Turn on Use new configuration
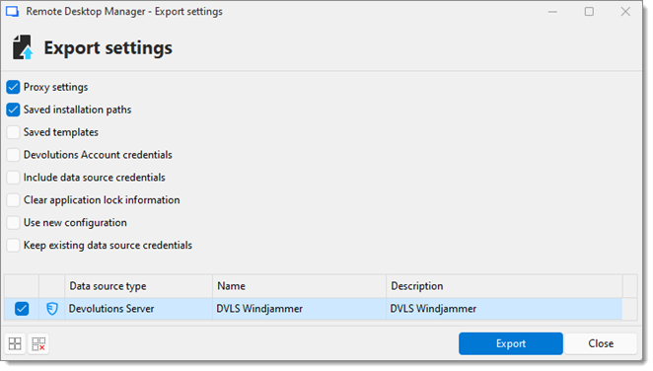This screenshot has width=653, height=371. point(13,222)
